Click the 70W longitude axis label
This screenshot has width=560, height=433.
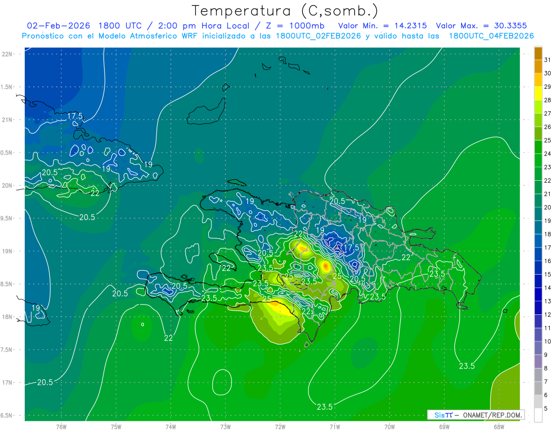[389, 426]
